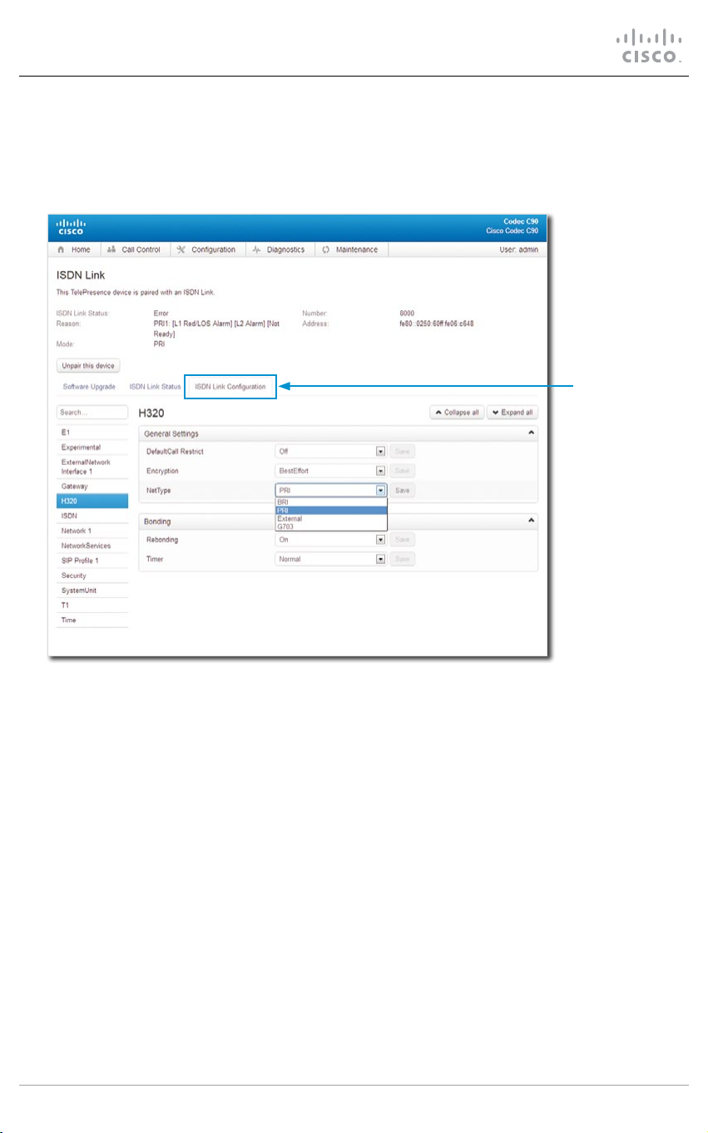This screenshot has width=708, height=1133.
Task: Click the Search input field
Action: (92, 413)
